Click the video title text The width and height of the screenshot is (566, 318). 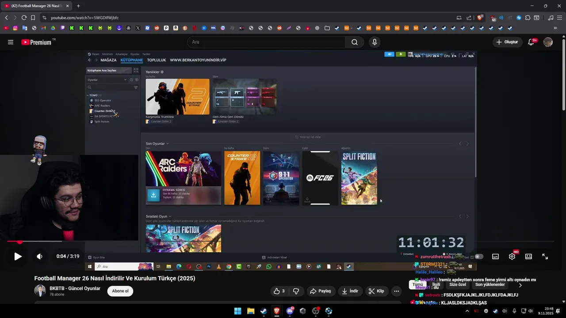click(115, 278)
